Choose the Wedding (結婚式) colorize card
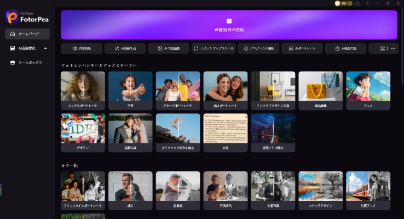This screenshot has width=404, height=219. tap(178, 191)
